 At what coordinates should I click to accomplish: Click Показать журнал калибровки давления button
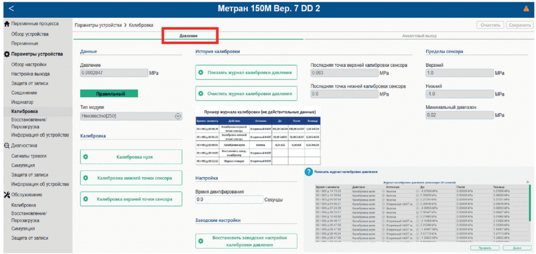pyautogui.click(x=246, y=72)
